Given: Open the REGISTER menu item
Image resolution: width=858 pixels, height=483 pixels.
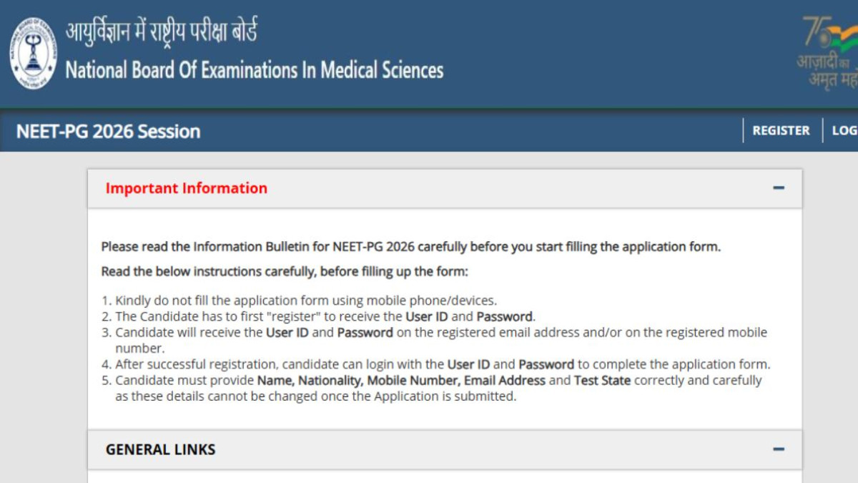Looking at the screenshot, I should (781, 130).
